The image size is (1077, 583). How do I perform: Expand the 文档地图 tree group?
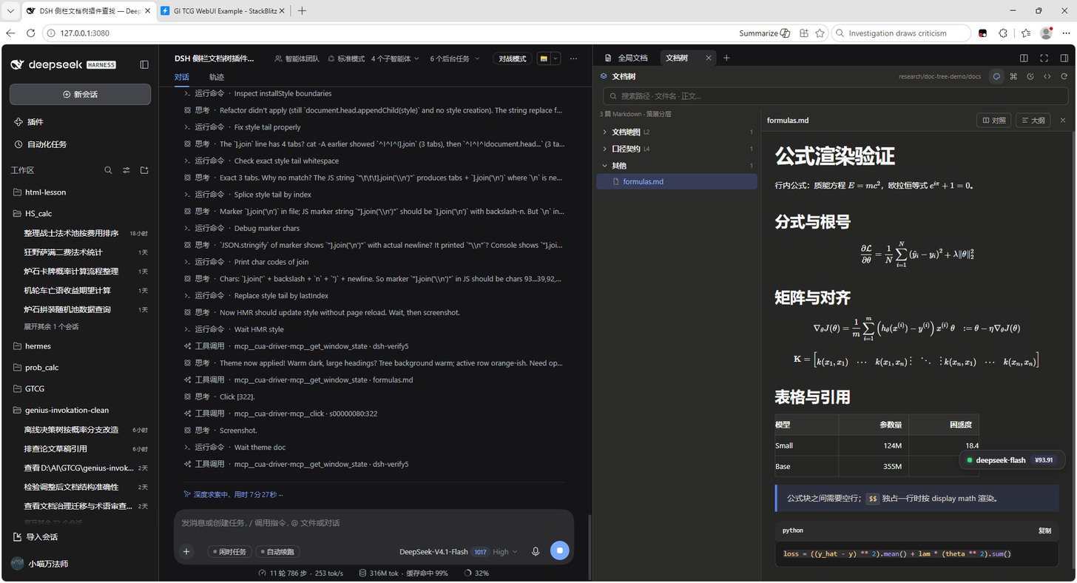(677, 132)
